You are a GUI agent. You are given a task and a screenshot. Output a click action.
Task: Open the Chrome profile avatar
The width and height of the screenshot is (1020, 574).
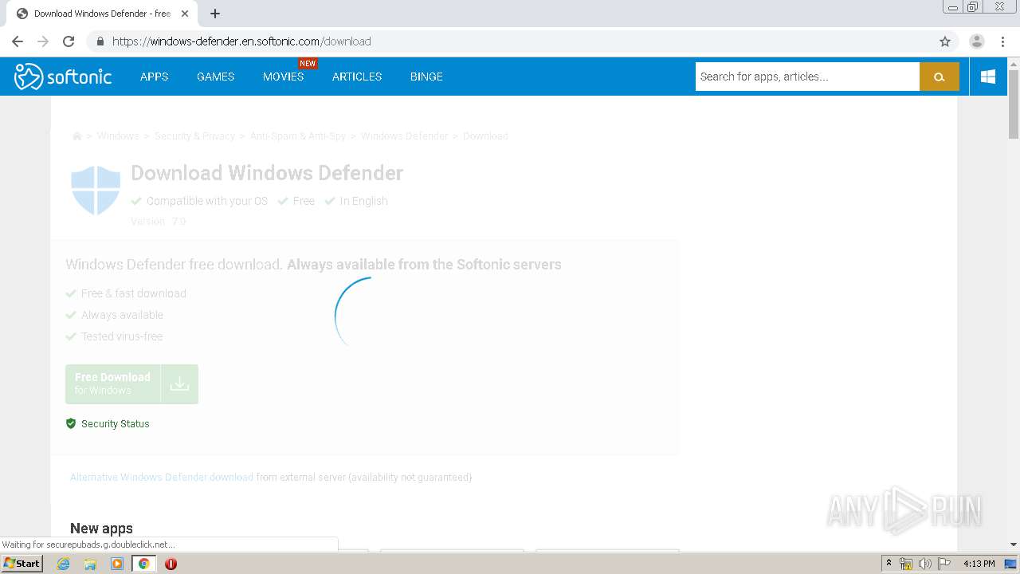976,41
